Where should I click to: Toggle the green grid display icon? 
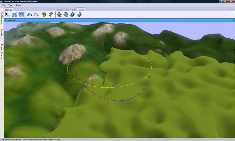click(x=44, y=15)
